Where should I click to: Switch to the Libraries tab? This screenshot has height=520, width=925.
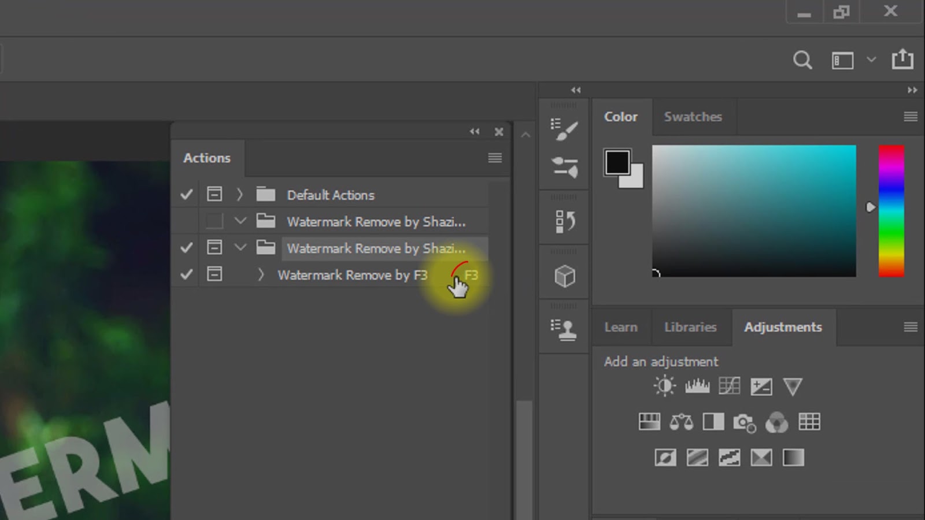tap(690, 327)
